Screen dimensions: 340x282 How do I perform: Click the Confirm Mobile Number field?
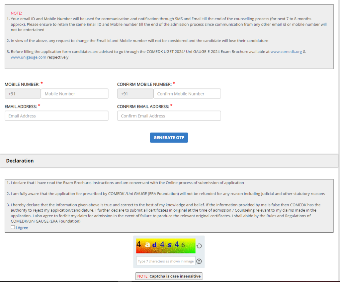pyautogui.click(x=187, y=94)
